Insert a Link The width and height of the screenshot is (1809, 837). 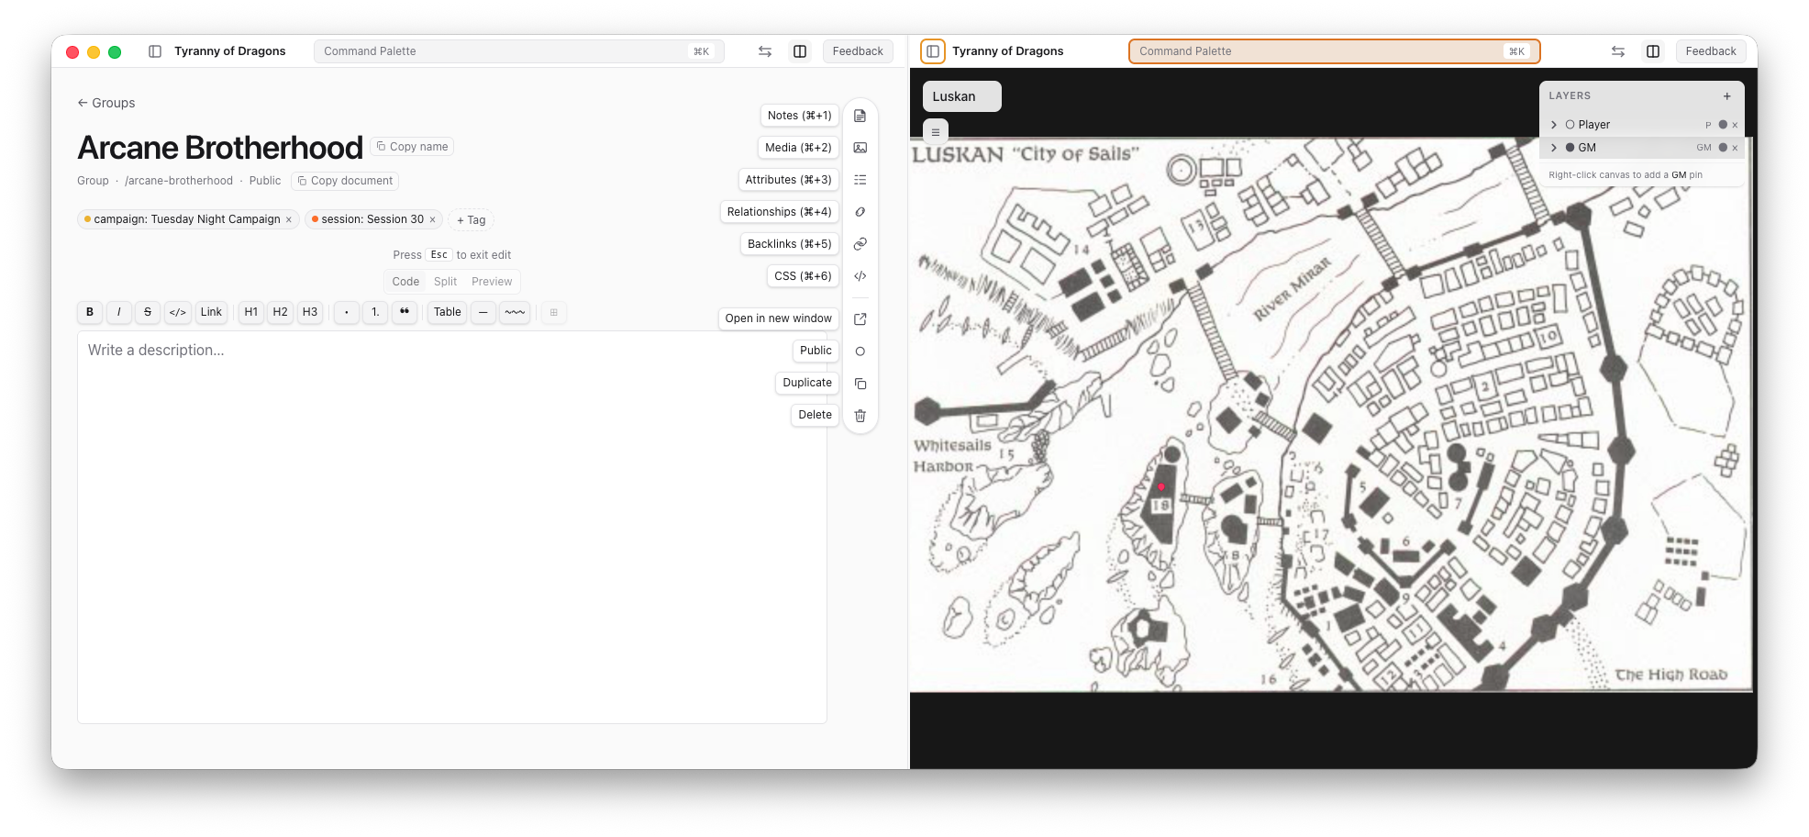[211, 312]
